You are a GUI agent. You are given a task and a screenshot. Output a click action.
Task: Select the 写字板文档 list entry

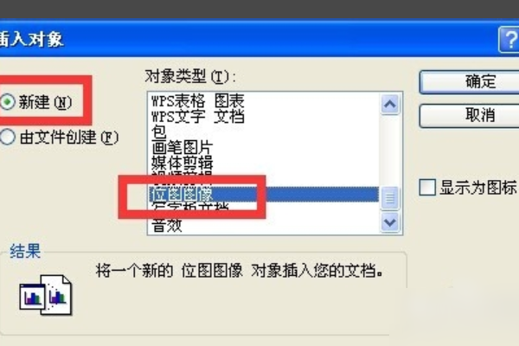(190, 208)
